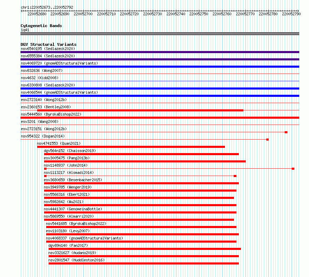Click esv2723151 (Wong2012b) label

44,129
